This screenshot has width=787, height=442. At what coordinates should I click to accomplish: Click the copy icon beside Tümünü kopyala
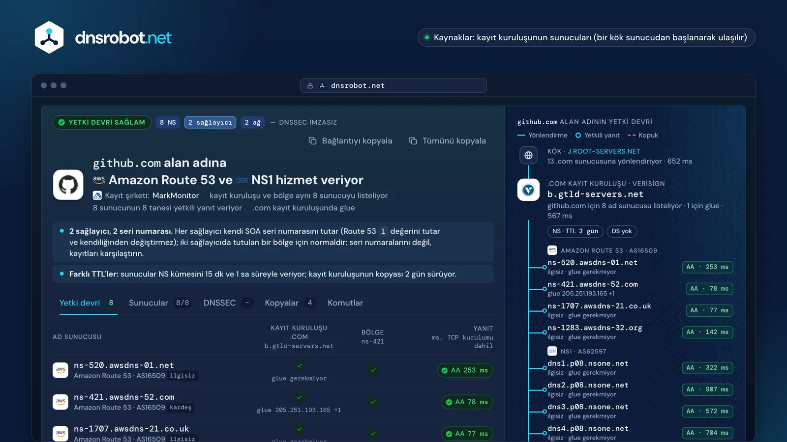[413, 141]
